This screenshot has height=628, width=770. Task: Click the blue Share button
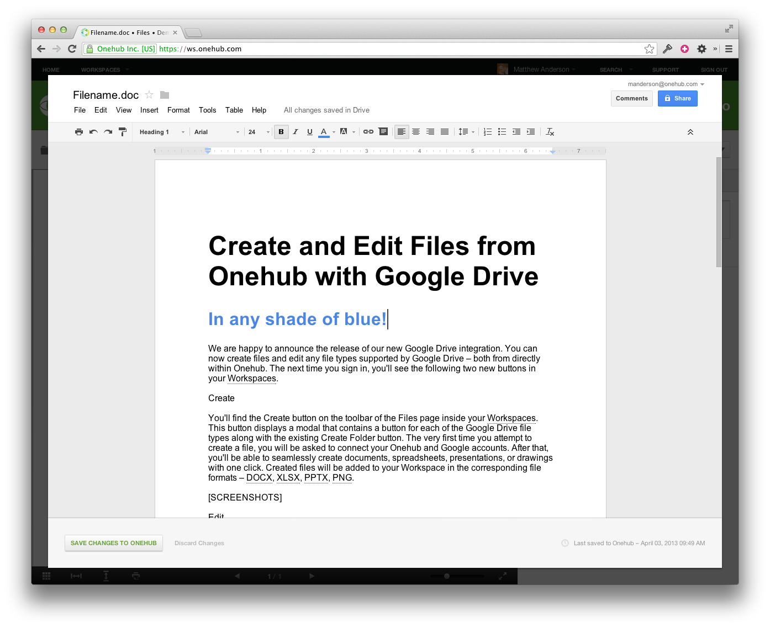677,99
